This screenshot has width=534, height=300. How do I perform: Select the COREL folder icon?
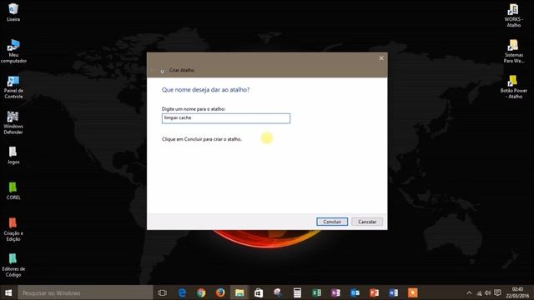pos(13,191)
